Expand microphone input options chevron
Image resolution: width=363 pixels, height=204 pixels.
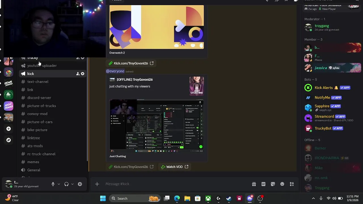point(59,184)
